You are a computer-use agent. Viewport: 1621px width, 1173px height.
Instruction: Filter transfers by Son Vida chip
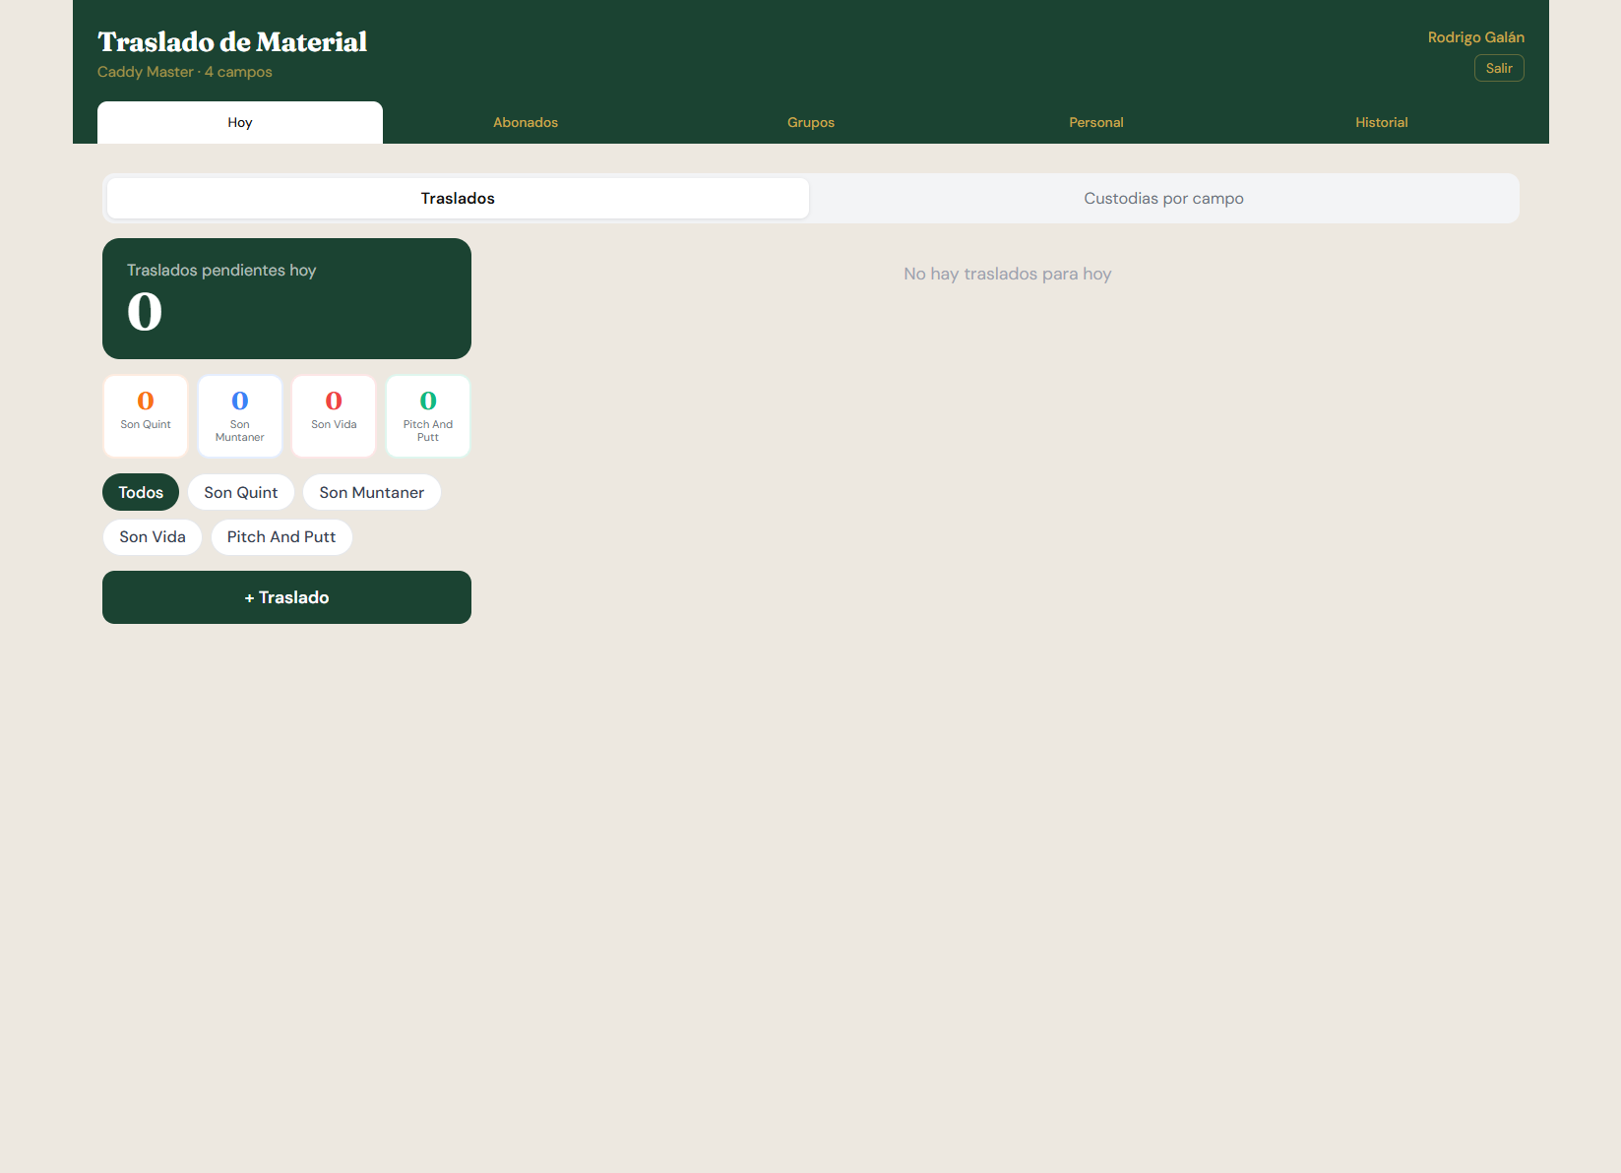153,536
